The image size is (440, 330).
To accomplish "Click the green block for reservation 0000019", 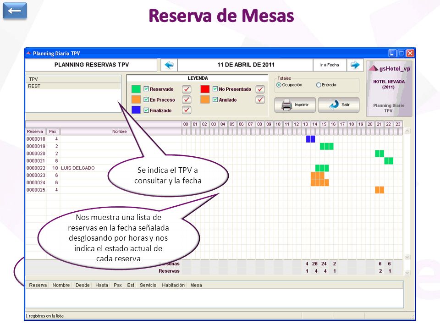I will coord(327,146).
